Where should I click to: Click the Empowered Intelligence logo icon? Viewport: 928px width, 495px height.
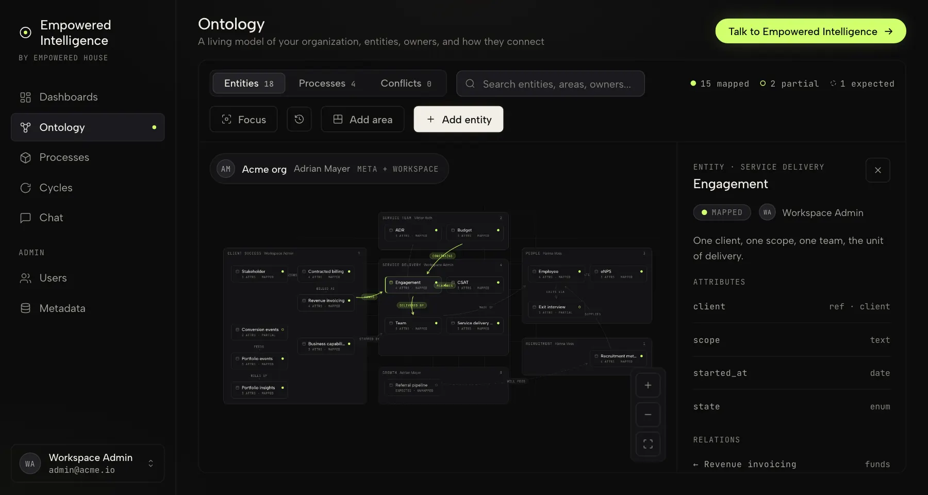click(25, 32)
